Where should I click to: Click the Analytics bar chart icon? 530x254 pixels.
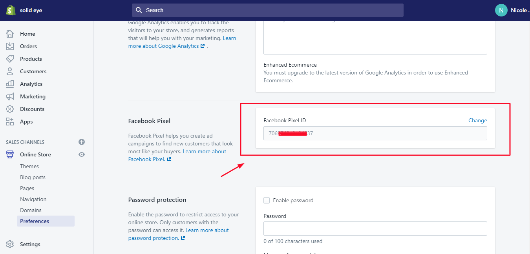(10, 84)
